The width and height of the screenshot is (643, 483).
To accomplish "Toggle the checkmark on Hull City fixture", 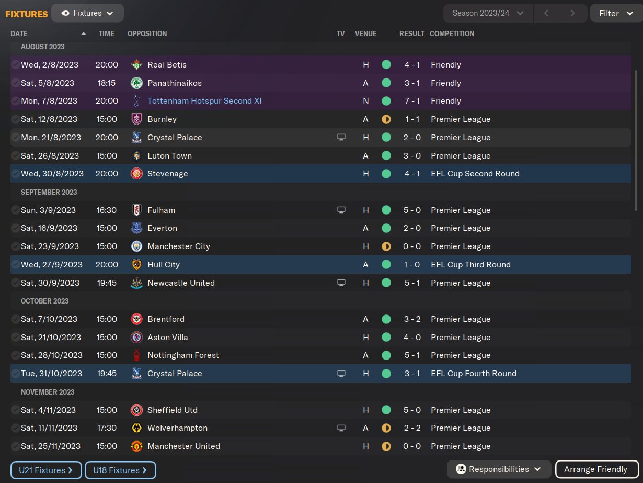I will 15,265.
